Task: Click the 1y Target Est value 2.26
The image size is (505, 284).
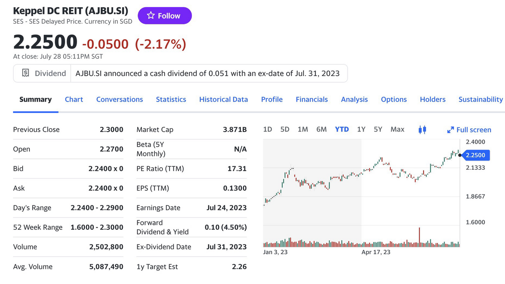Action: (x=239, y=266)
